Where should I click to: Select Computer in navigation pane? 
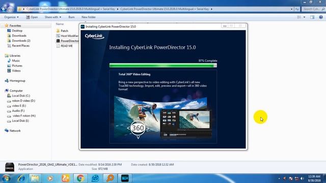(14, 90)
